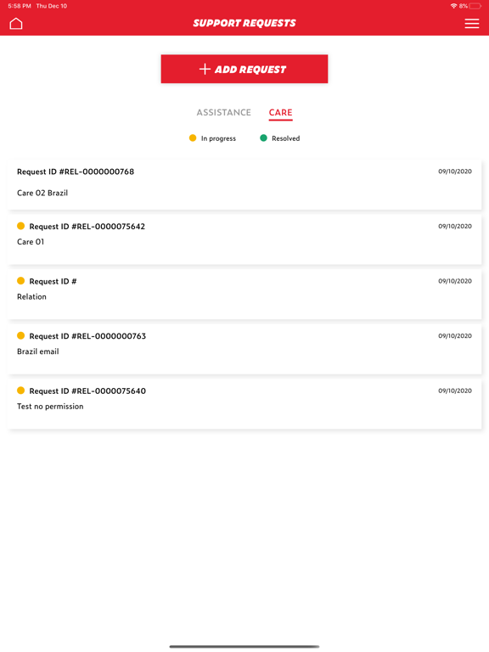Tap the Wi-Fi status icon

point(453,6)
